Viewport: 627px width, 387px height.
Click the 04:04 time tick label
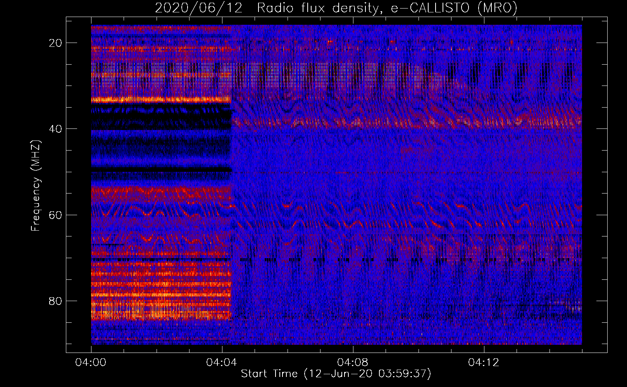click(222, 363)
